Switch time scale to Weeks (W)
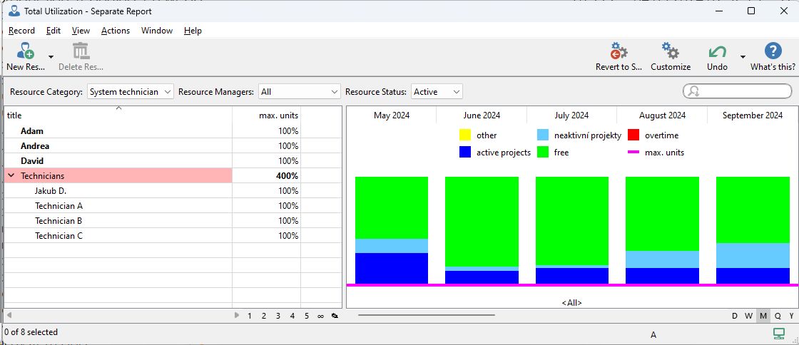This screenshot has width=799, height=345. point(748,316)
